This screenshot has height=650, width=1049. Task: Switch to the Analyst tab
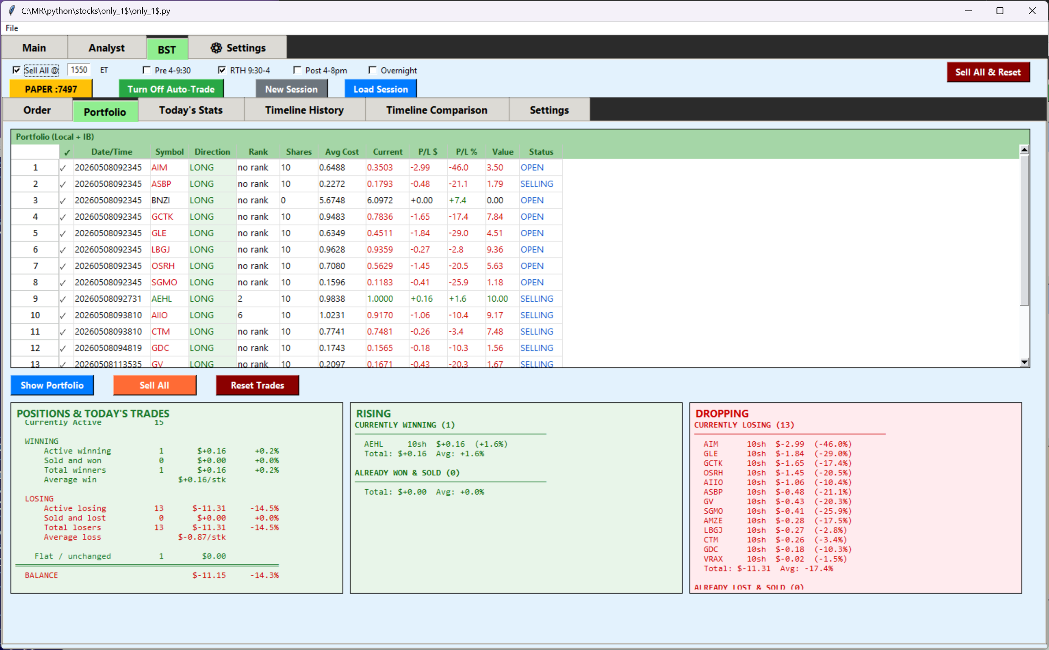(x=106, y=48)
